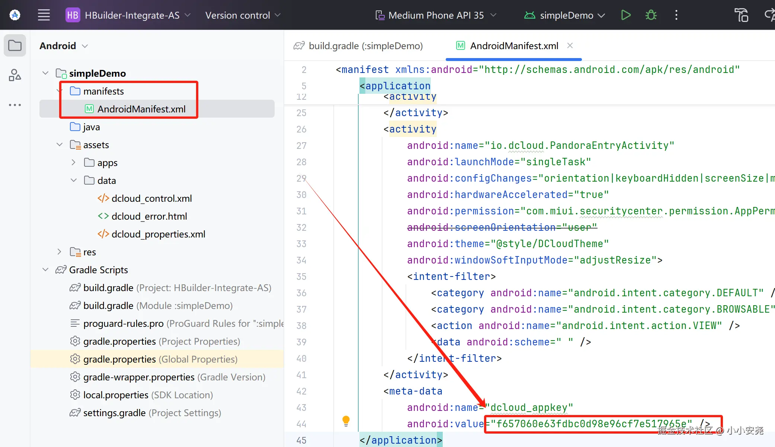Expand the apps folder

pyautogui.click(x=73, y=163)
